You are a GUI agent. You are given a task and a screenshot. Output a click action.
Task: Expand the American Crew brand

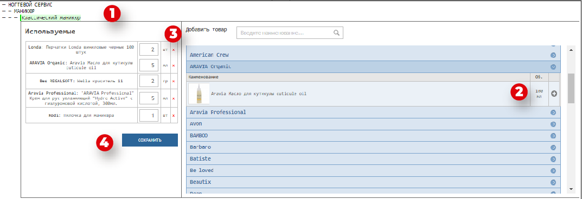(553, 55)
